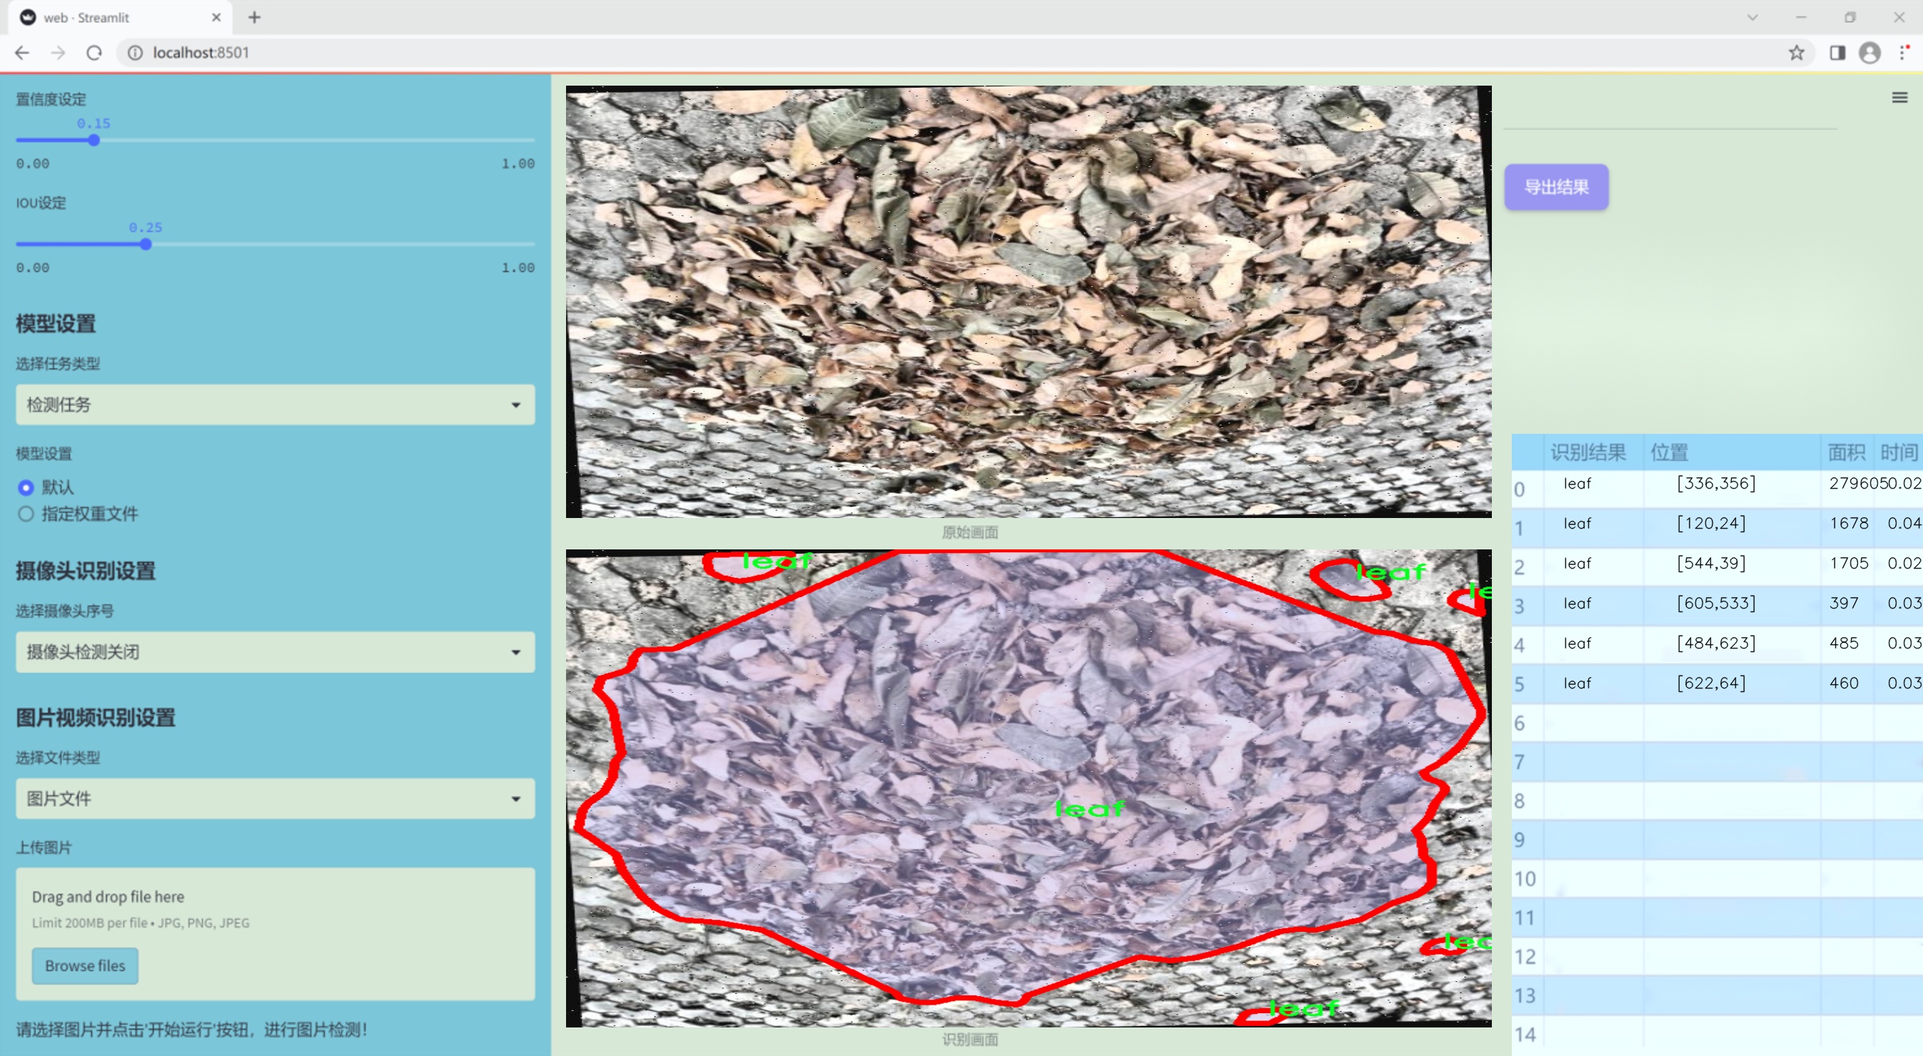Bookmark this page with the star icon
1923x1056 pixels.
click(x=1796, y=53)
